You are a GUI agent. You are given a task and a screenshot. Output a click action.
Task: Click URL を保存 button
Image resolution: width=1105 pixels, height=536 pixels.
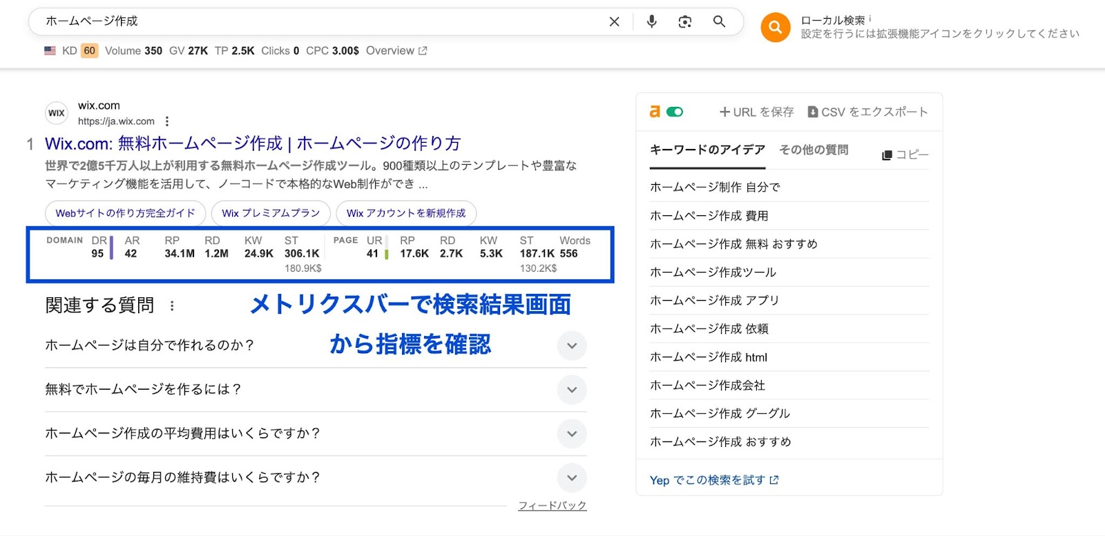pos(756,112)
